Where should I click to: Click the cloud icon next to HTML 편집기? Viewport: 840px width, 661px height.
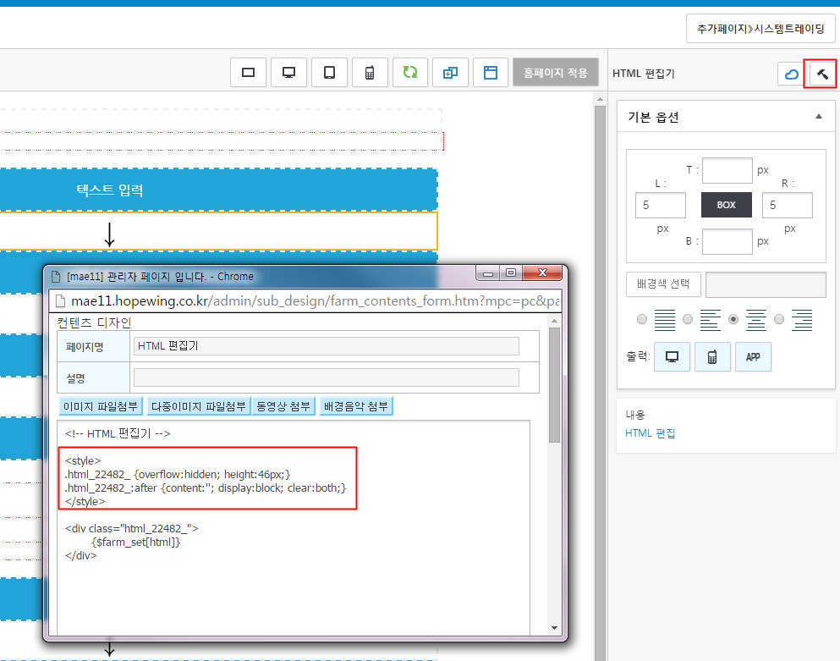click(791, 74)
